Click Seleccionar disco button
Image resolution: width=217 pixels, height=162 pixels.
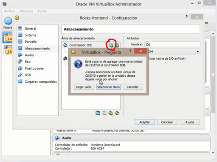(108, 87)
